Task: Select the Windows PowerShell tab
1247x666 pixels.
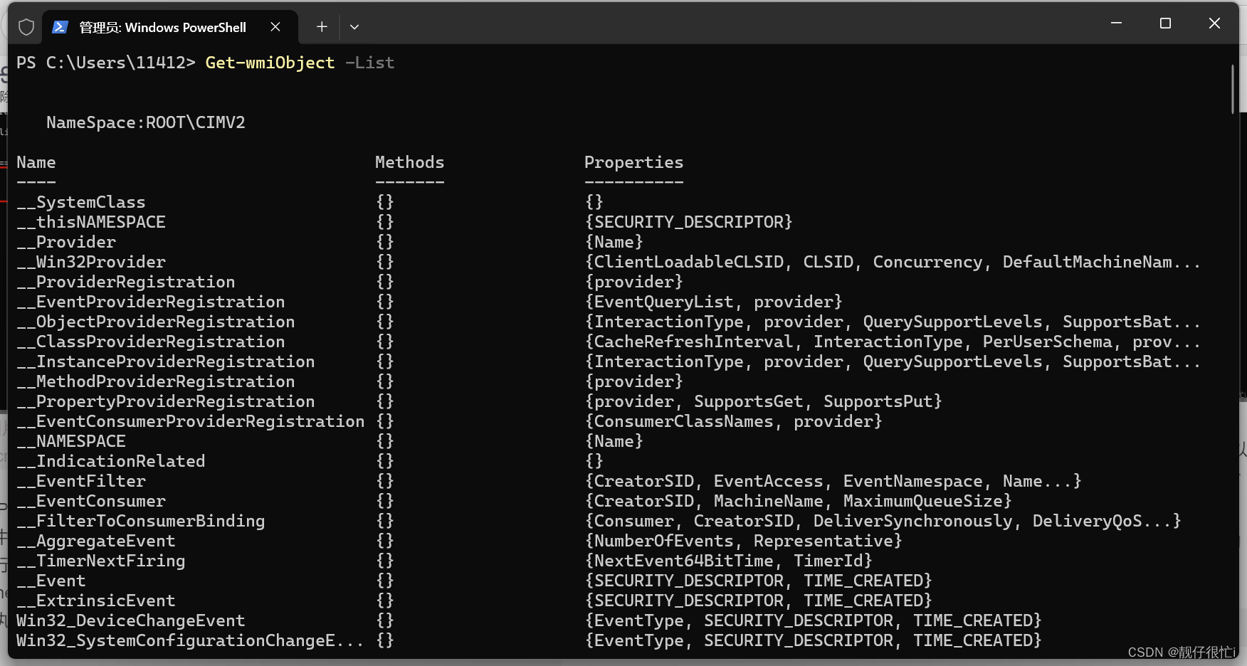Action: pyautogui.click(x=170, y=27)
